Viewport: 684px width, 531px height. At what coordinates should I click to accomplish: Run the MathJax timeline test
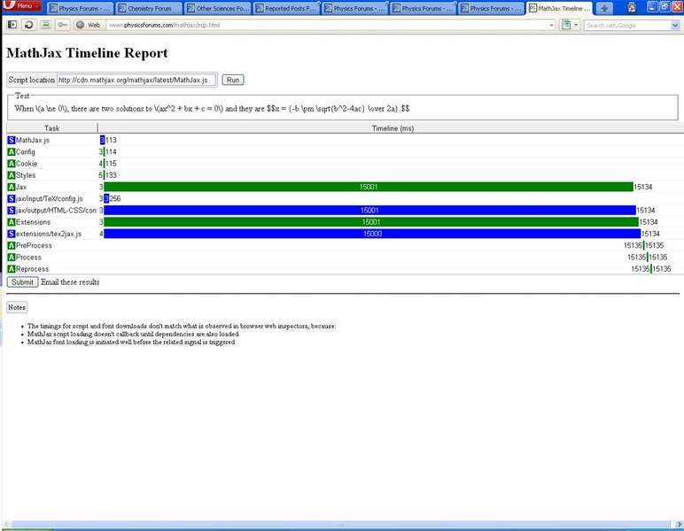pos(233,81)
